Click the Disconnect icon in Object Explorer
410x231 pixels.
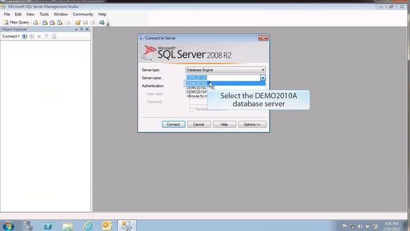pyautogui.click(x=32, y=37)
